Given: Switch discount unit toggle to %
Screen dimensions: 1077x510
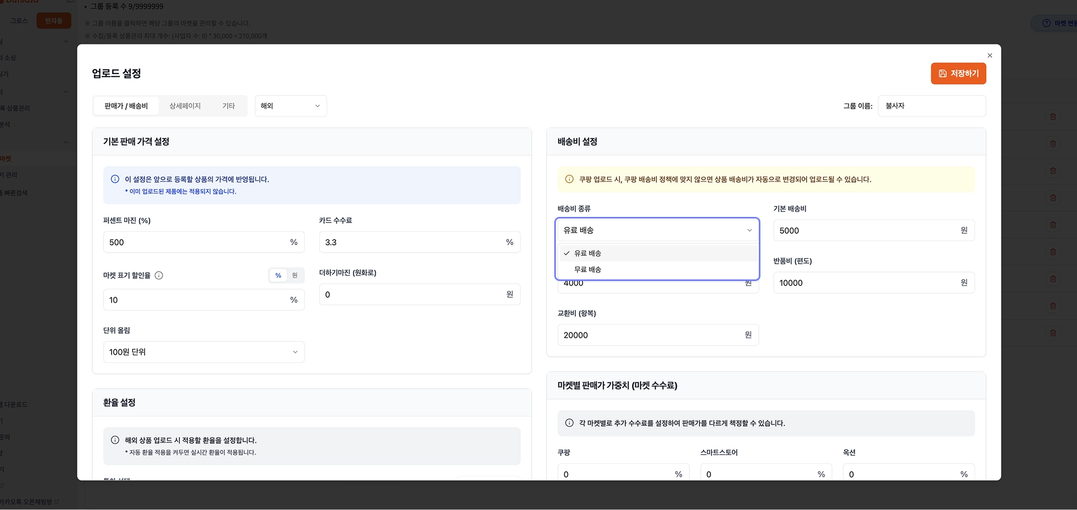Looking at the screenshot, I should 278,275.
